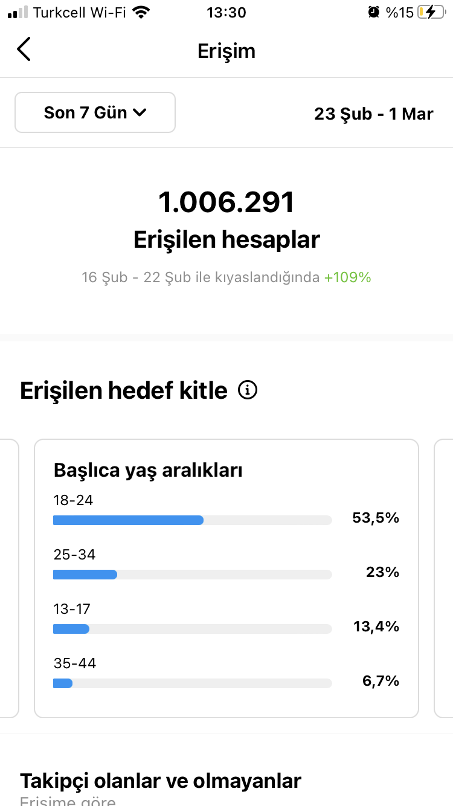This screenshot has width=453, height=806.
Task: Tap the Başlıca yaş aralıkları card title
Action: 148,470
